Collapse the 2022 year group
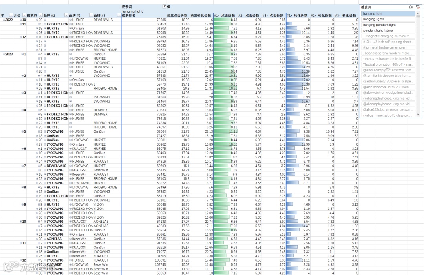This screenshot has height=275, width=424. tap(4, 20)
